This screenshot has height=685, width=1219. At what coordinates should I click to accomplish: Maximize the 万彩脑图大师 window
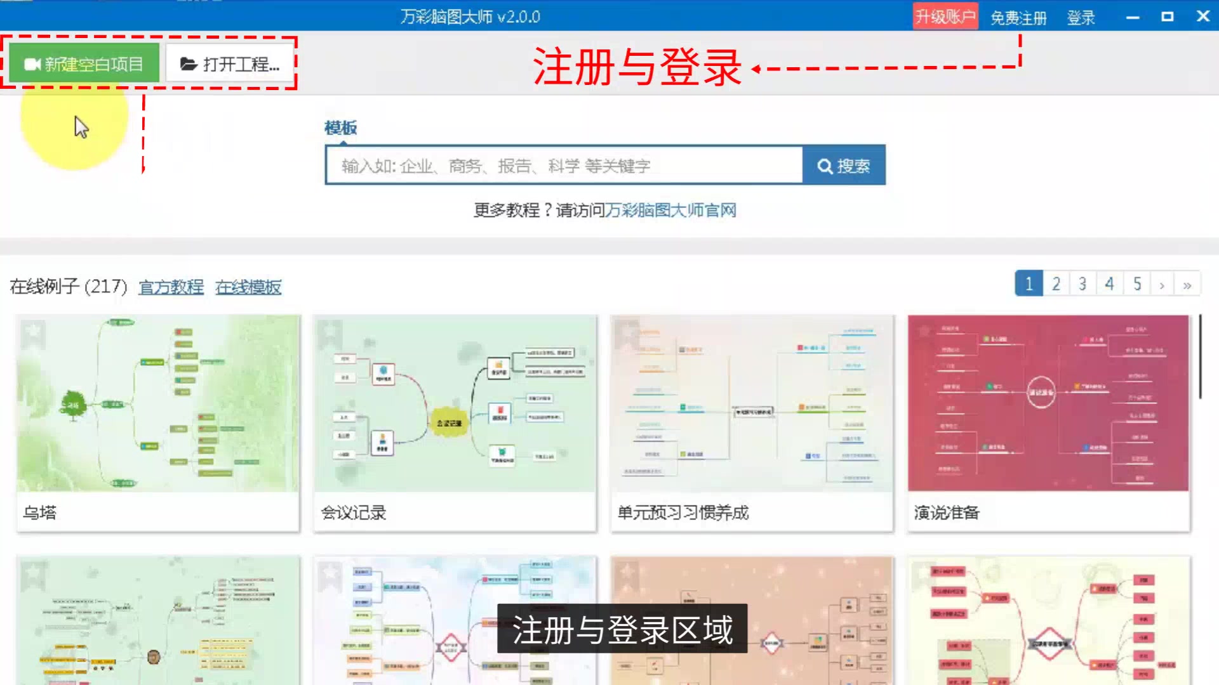pos(1167,16)
